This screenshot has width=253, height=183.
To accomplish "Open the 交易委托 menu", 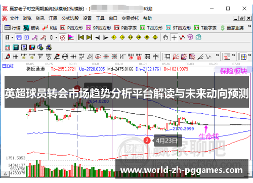I will tap(130, 18).
